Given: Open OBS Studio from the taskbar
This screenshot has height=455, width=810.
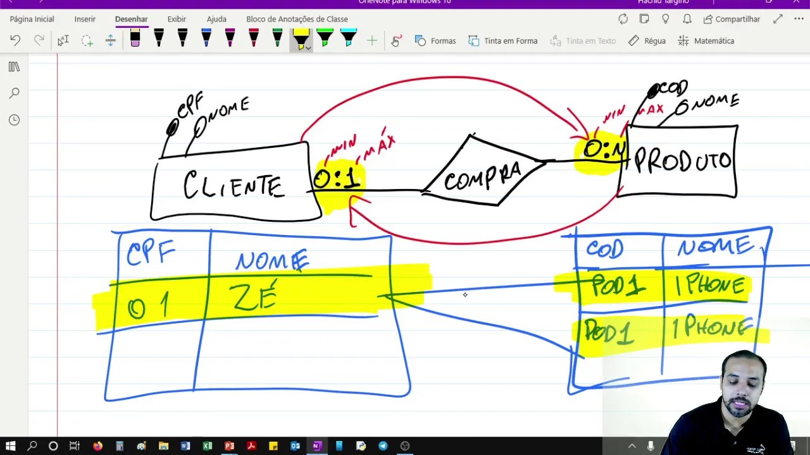Looking at the screenshot, I should click(405, 446).
